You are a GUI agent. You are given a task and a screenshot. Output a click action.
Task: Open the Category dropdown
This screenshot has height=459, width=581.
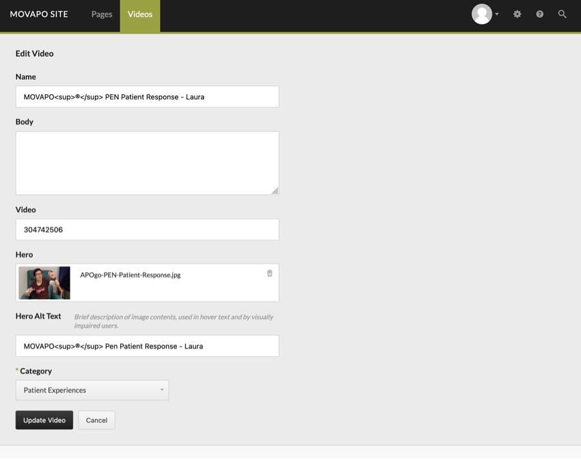pyautogui.click(x=92, y=390)
